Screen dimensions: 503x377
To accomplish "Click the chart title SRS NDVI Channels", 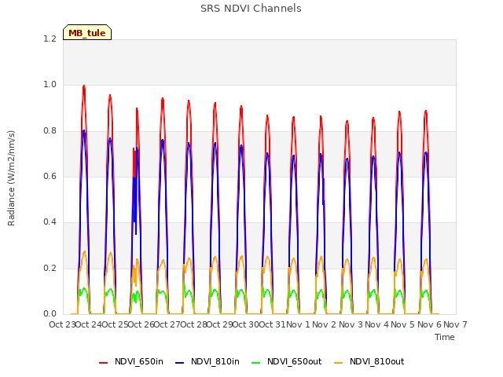I will coord(251,9).
